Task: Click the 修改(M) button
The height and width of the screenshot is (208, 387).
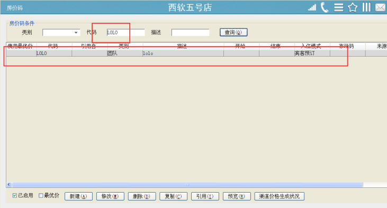Action: coord(110,196)
